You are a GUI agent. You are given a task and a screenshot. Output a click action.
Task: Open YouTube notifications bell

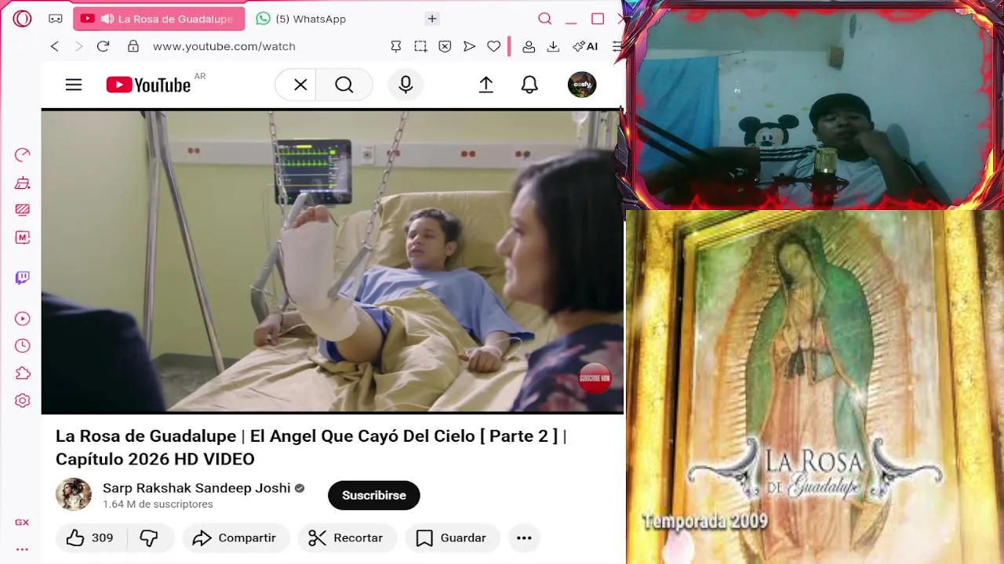[x=530, y=85]
